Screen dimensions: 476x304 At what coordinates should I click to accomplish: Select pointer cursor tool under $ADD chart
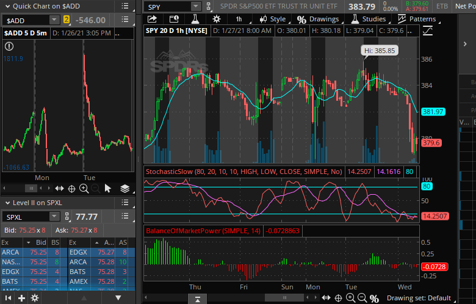tap(108, 189)
